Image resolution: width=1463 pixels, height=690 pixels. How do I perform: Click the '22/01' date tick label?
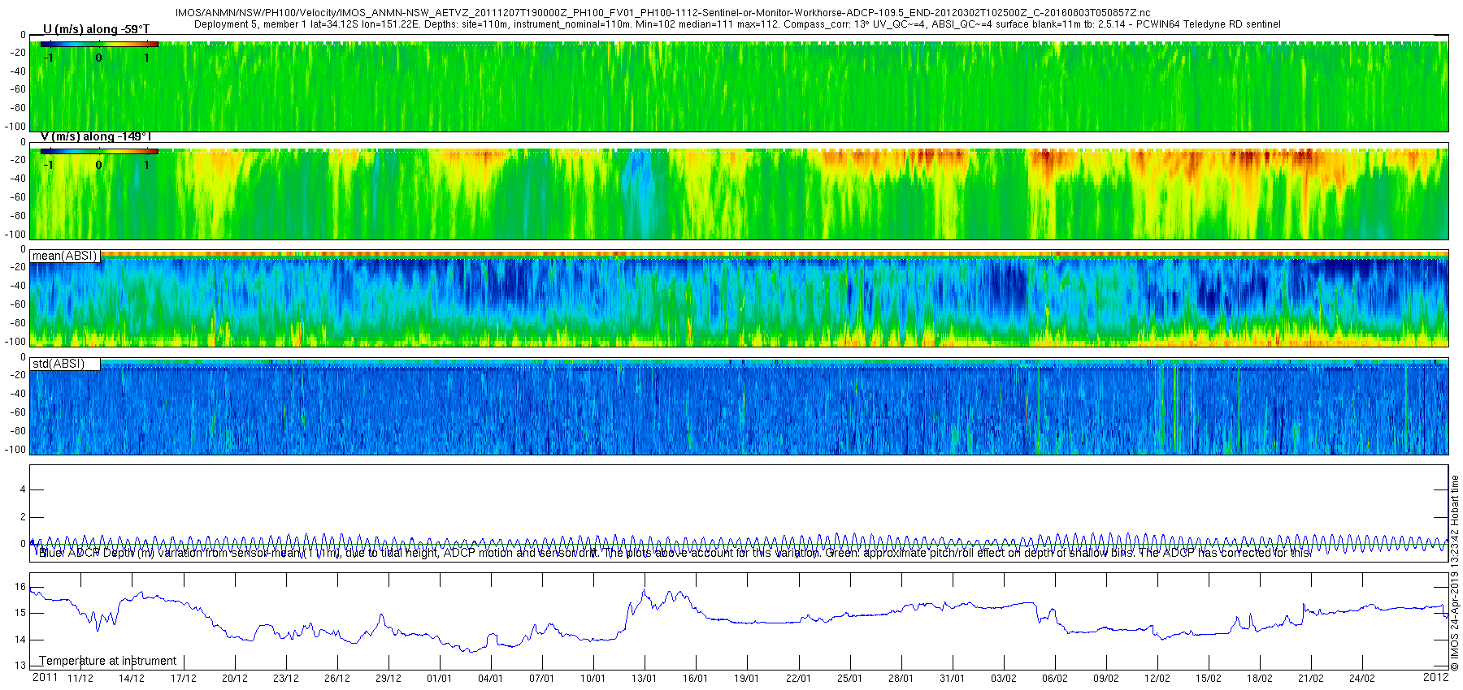click(798, 679)
